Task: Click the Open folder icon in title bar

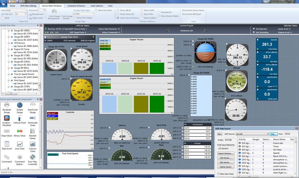Action: coord(14,1)
